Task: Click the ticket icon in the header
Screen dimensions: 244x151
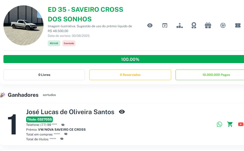Action: 238,25
